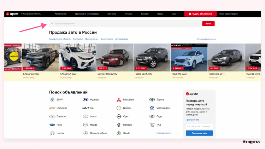Open the Opel Astra 2011 photo
The height and width of the screenshot is (149, 265).
[x=226, y=57]
